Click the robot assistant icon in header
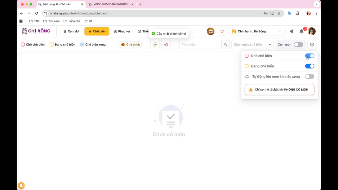This screenshot has width=338, height=190. tap(211, 31)
